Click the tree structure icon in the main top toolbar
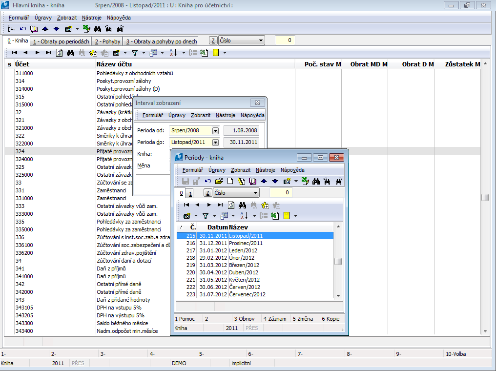This screenshot has height=371, width=496. click(x=11, y=29)
